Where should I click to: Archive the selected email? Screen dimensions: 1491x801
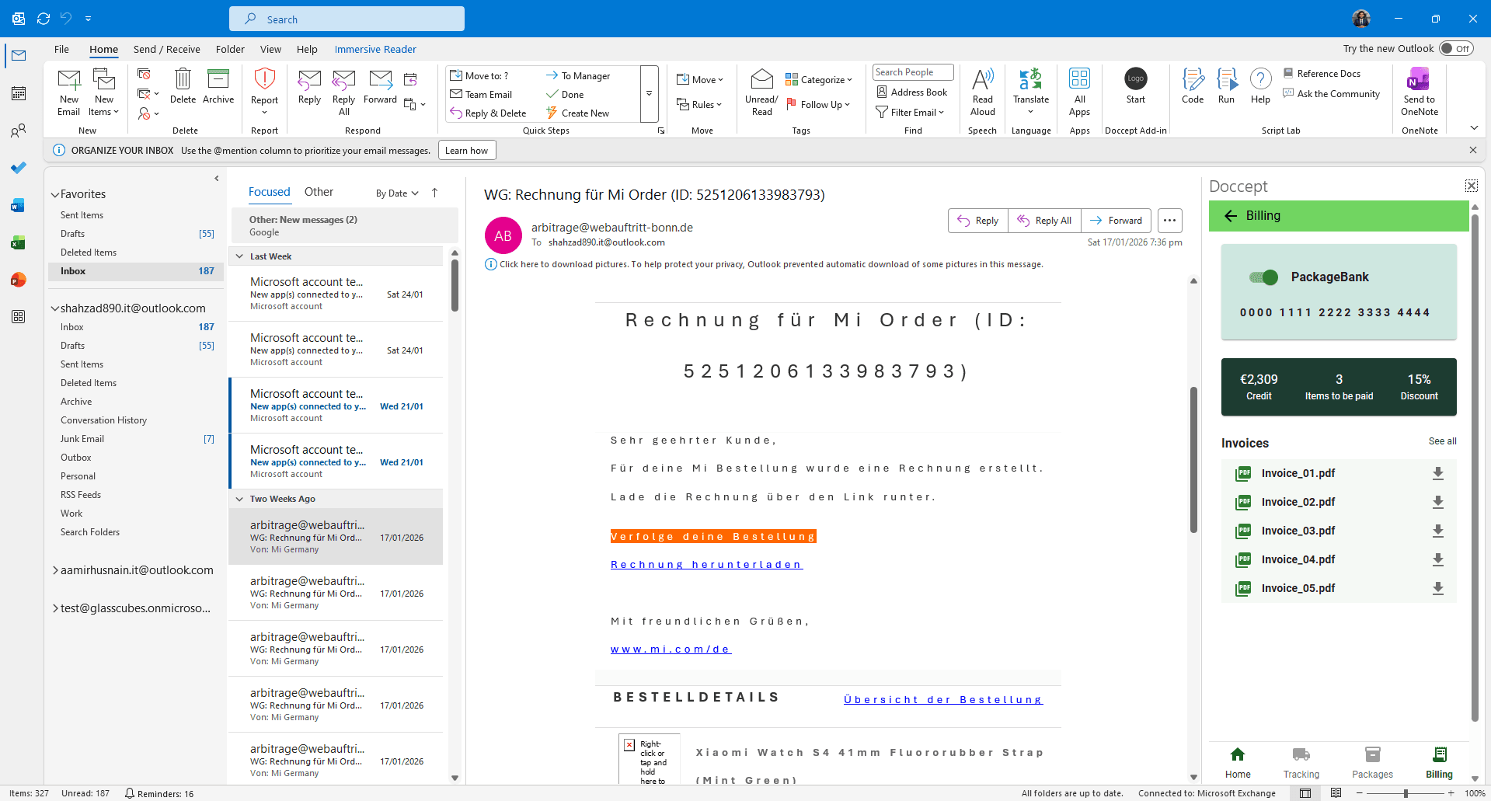point(218,86)
